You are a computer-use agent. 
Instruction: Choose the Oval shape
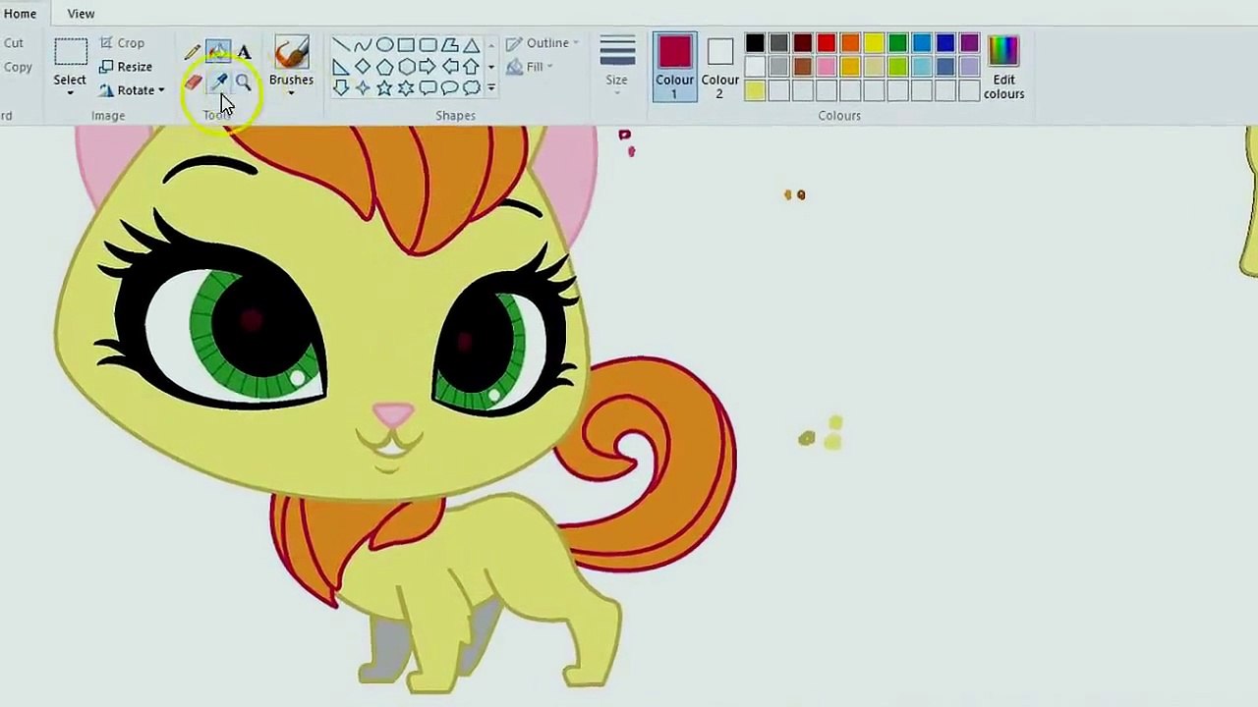click(384, 45)
